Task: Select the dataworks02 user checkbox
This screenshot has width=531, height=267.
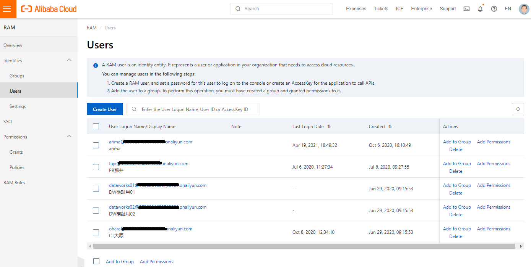Action: [96, 210]
